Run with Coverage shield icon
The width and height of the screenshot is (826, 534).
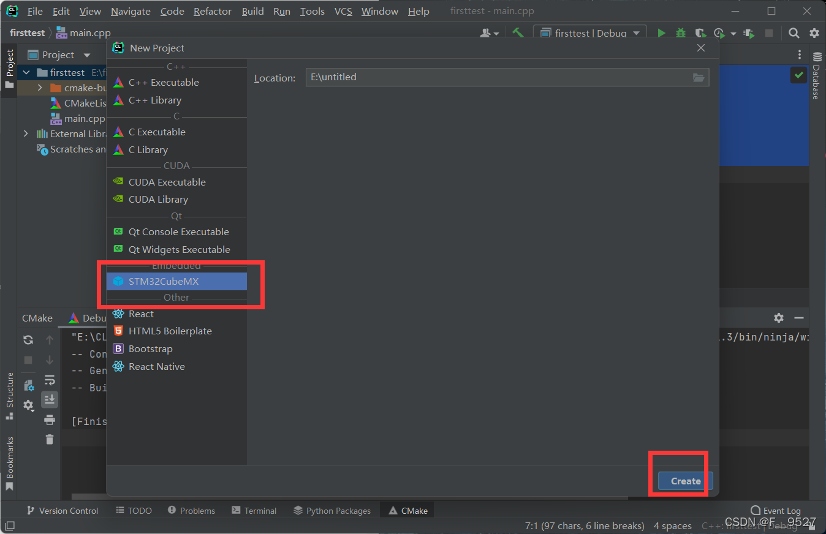[x=700, y=33]
